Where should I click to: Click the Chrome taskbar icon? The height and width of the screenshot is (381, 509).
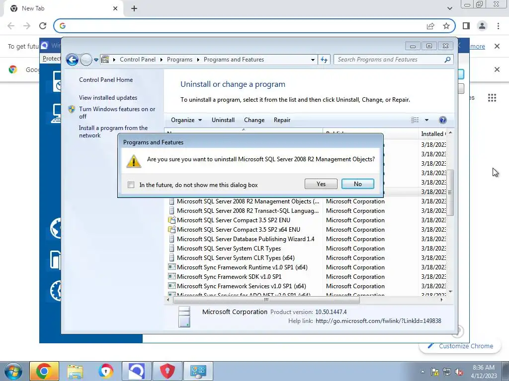point(44,371)
